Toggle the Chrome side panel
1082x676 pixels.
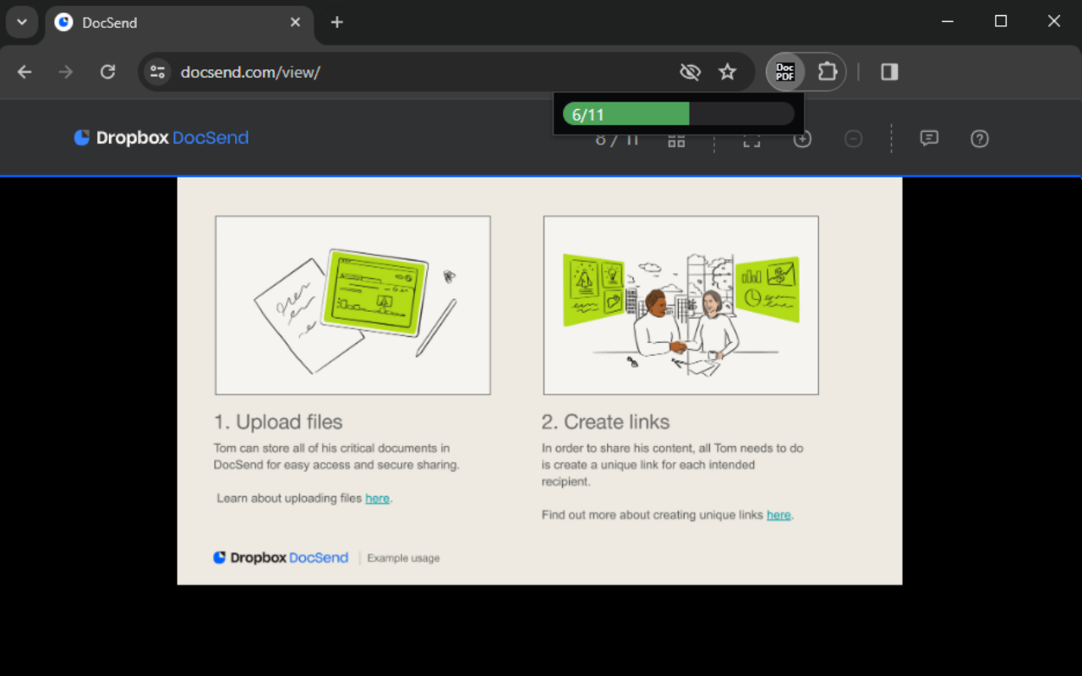889,72
